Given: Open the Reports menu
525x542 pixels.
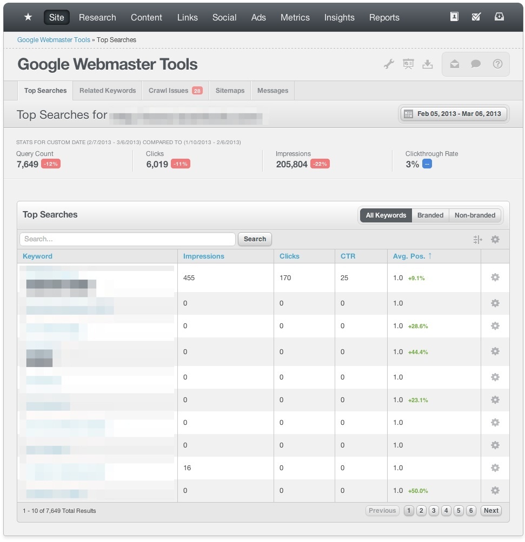Looking at the screenshot, I should tap(384, 17).
